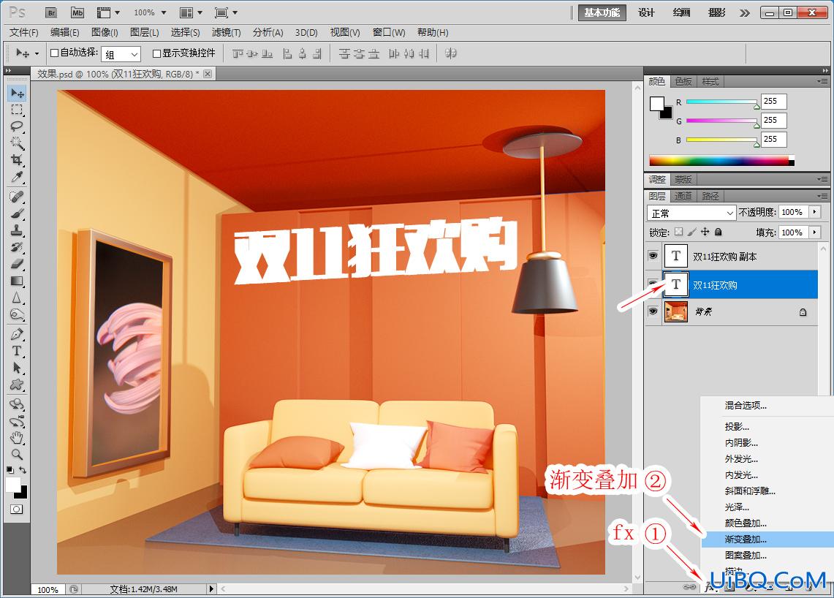The width and height of the screenshot is (834, 598).
Task: Select the Custom Shape tool
Action: click(x=17, y=385)
